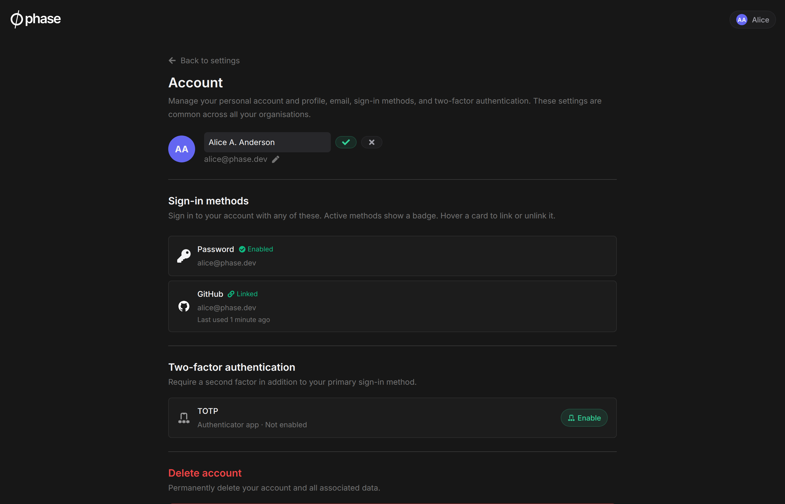Screen dimensions: 785x504
Task: Click the GitHub octocat icon
Action: (184, 306)
